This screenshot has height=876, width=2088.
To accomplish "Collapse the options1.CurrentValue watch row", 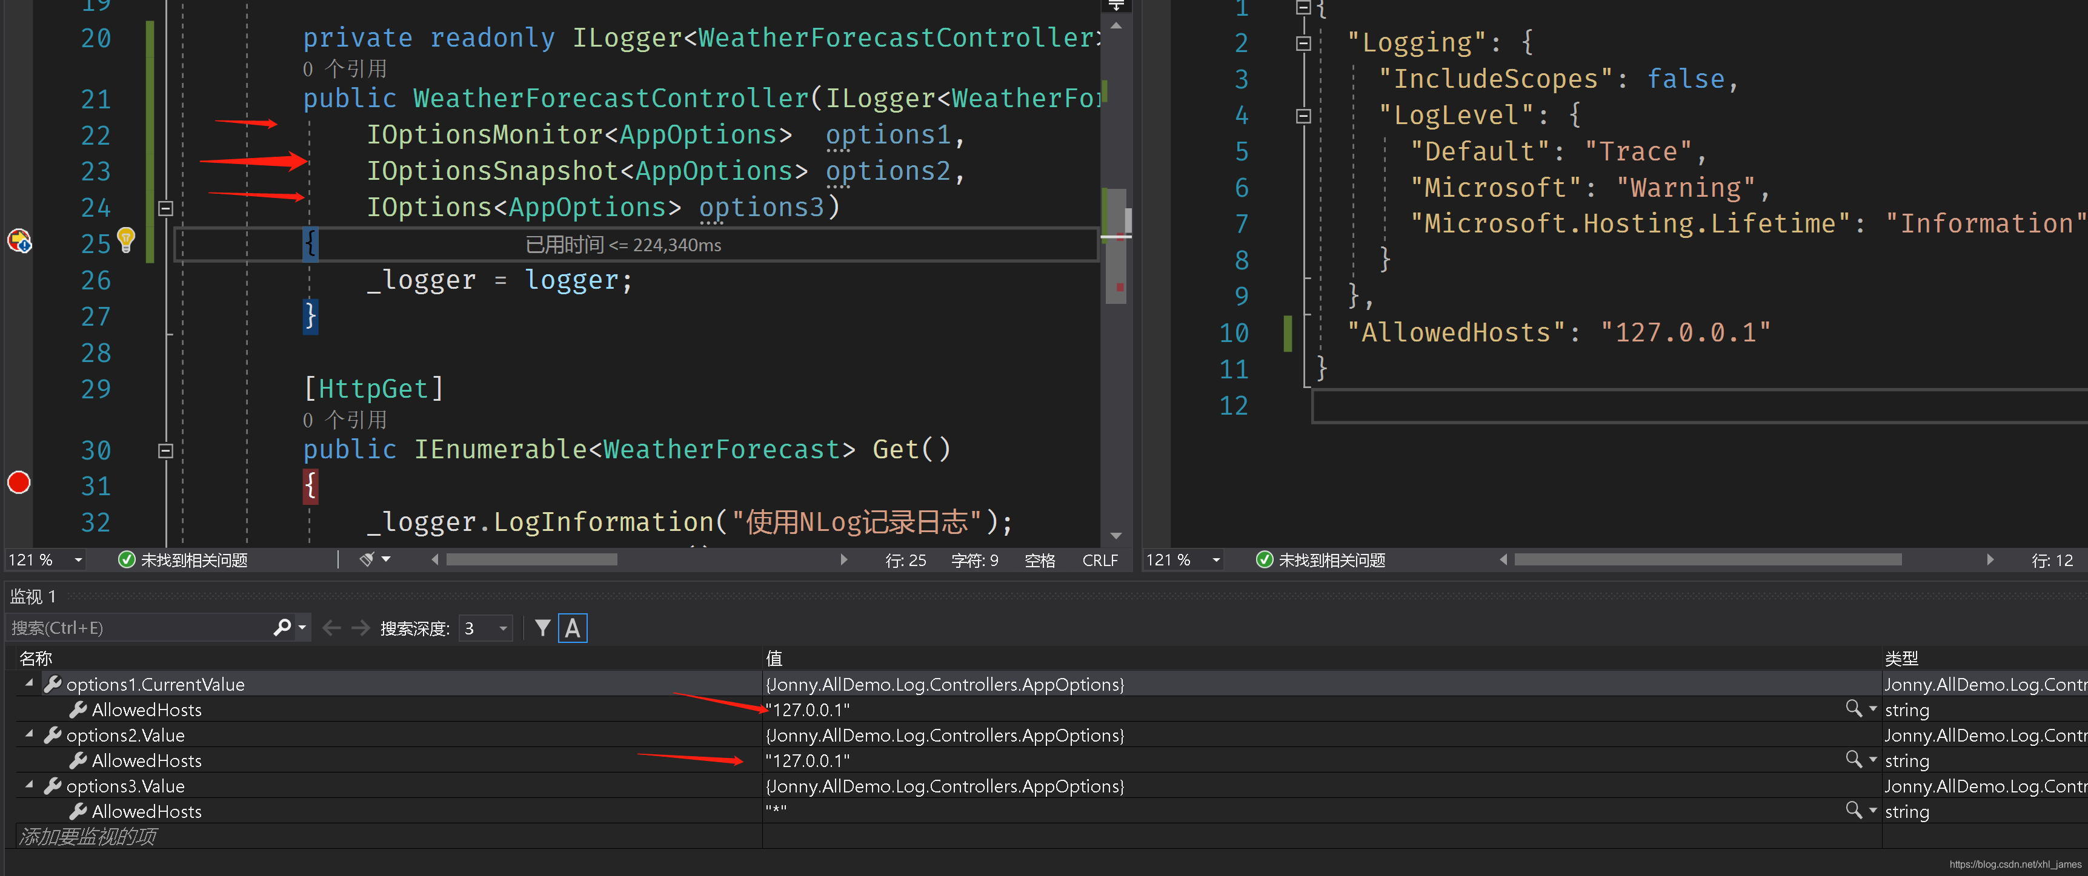I will click(29, 684).
